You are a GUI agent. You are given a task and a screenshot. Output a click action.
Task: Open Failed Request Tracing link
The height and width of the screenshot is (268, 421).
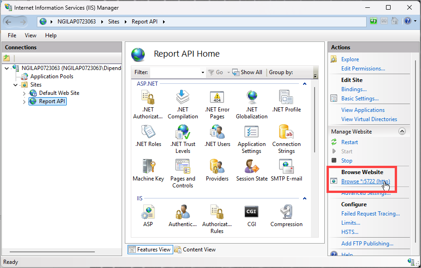(370, 214)
